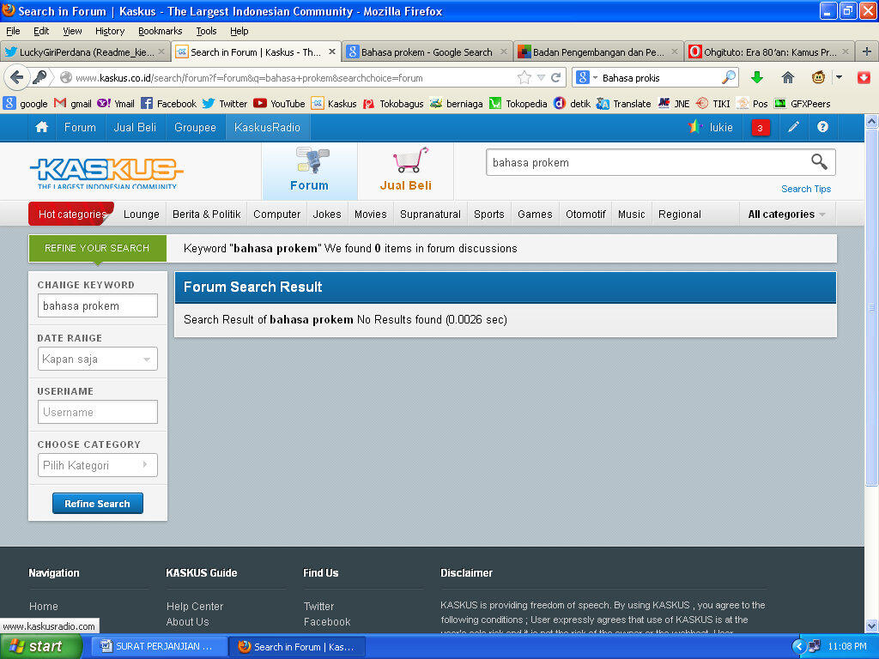Expand the Kapan saja date range dropdown
The height and width of the screenshot is (659, 879).
click(x=98, y=359)
